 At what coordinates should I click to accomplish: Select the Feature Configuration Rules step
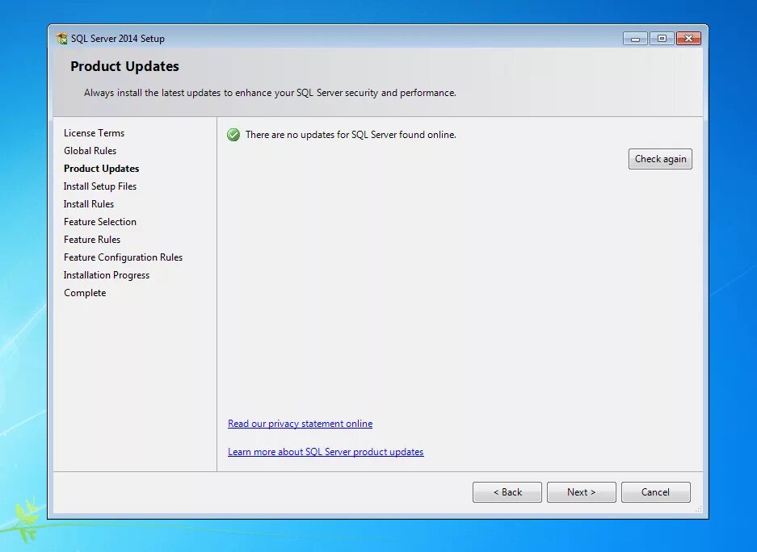tap(123, 257)
